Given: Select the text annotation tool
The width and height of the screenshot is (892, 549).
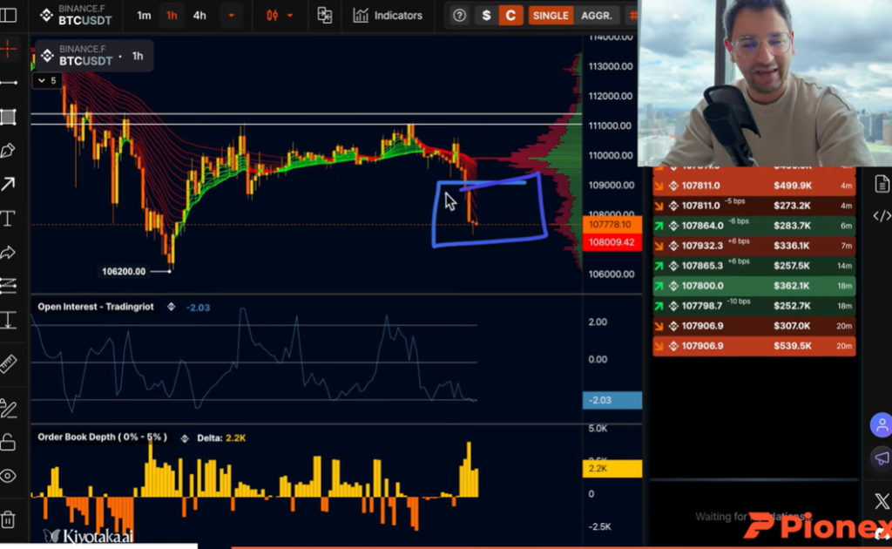Looking at the screenshot, I should click(8, 218).
